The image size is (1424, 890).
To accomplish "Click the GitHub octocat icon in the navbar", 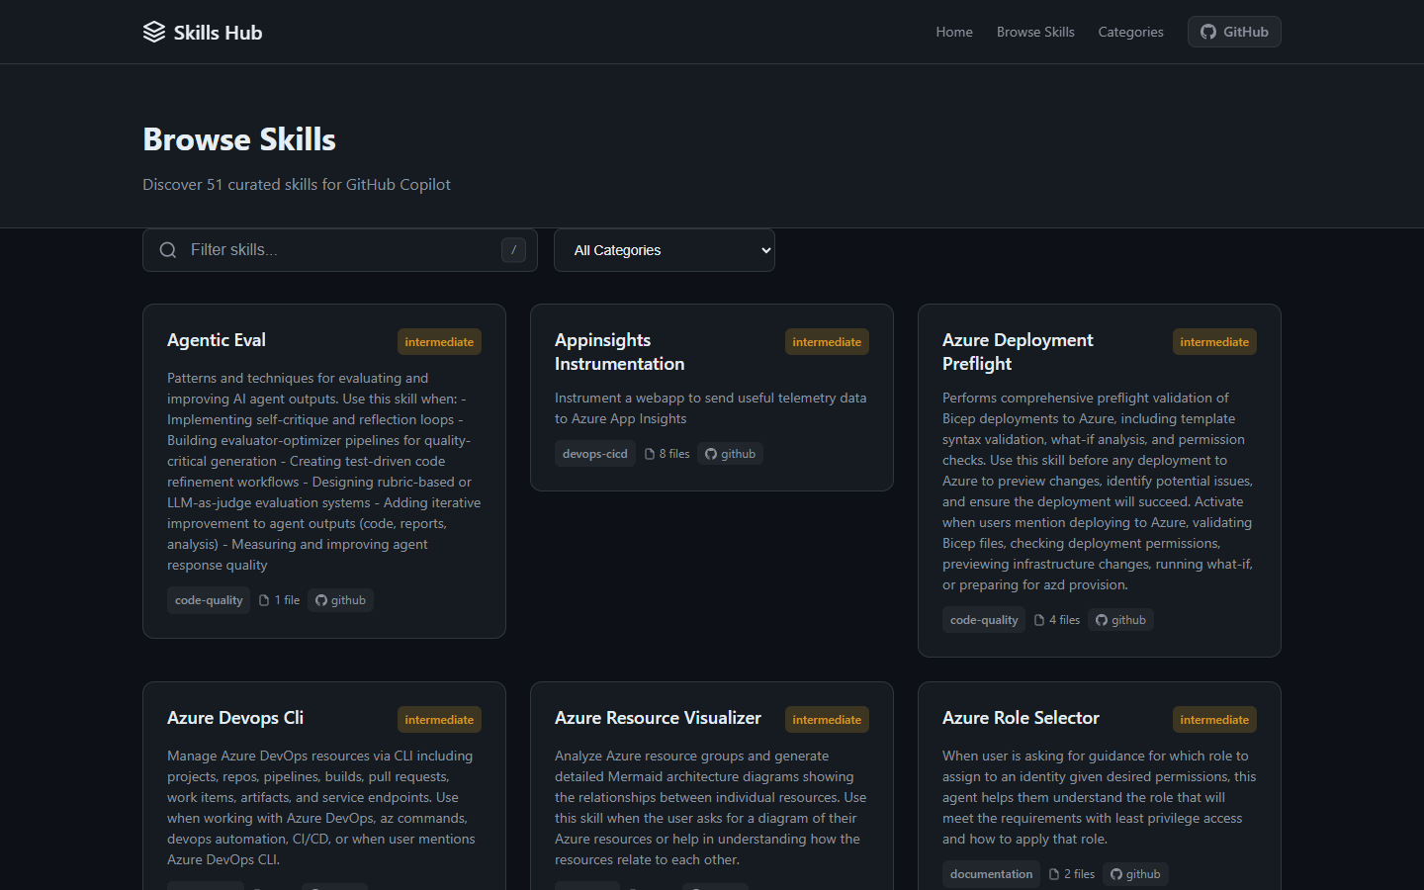I will [x=1208, y=32].
